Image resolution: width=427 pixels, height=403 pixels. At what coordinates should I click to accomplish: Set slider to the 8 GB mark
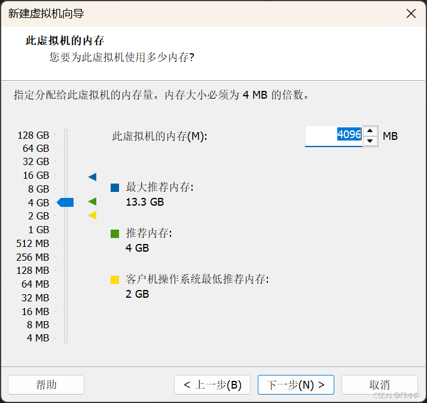tap(66, 189)
